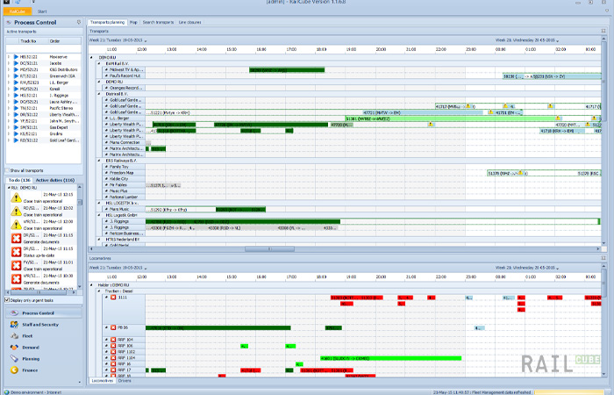Click the to-do list horizontal scrollbar
Viewport: 614px width, 395px height.
[x=39, y=292]
